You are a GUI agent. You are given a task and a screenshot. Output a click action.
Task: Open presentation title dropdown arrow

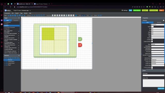[30, 11]
